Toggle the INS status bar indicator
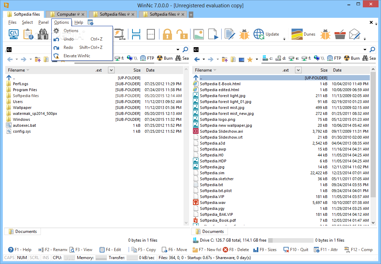 coord(46,258)
